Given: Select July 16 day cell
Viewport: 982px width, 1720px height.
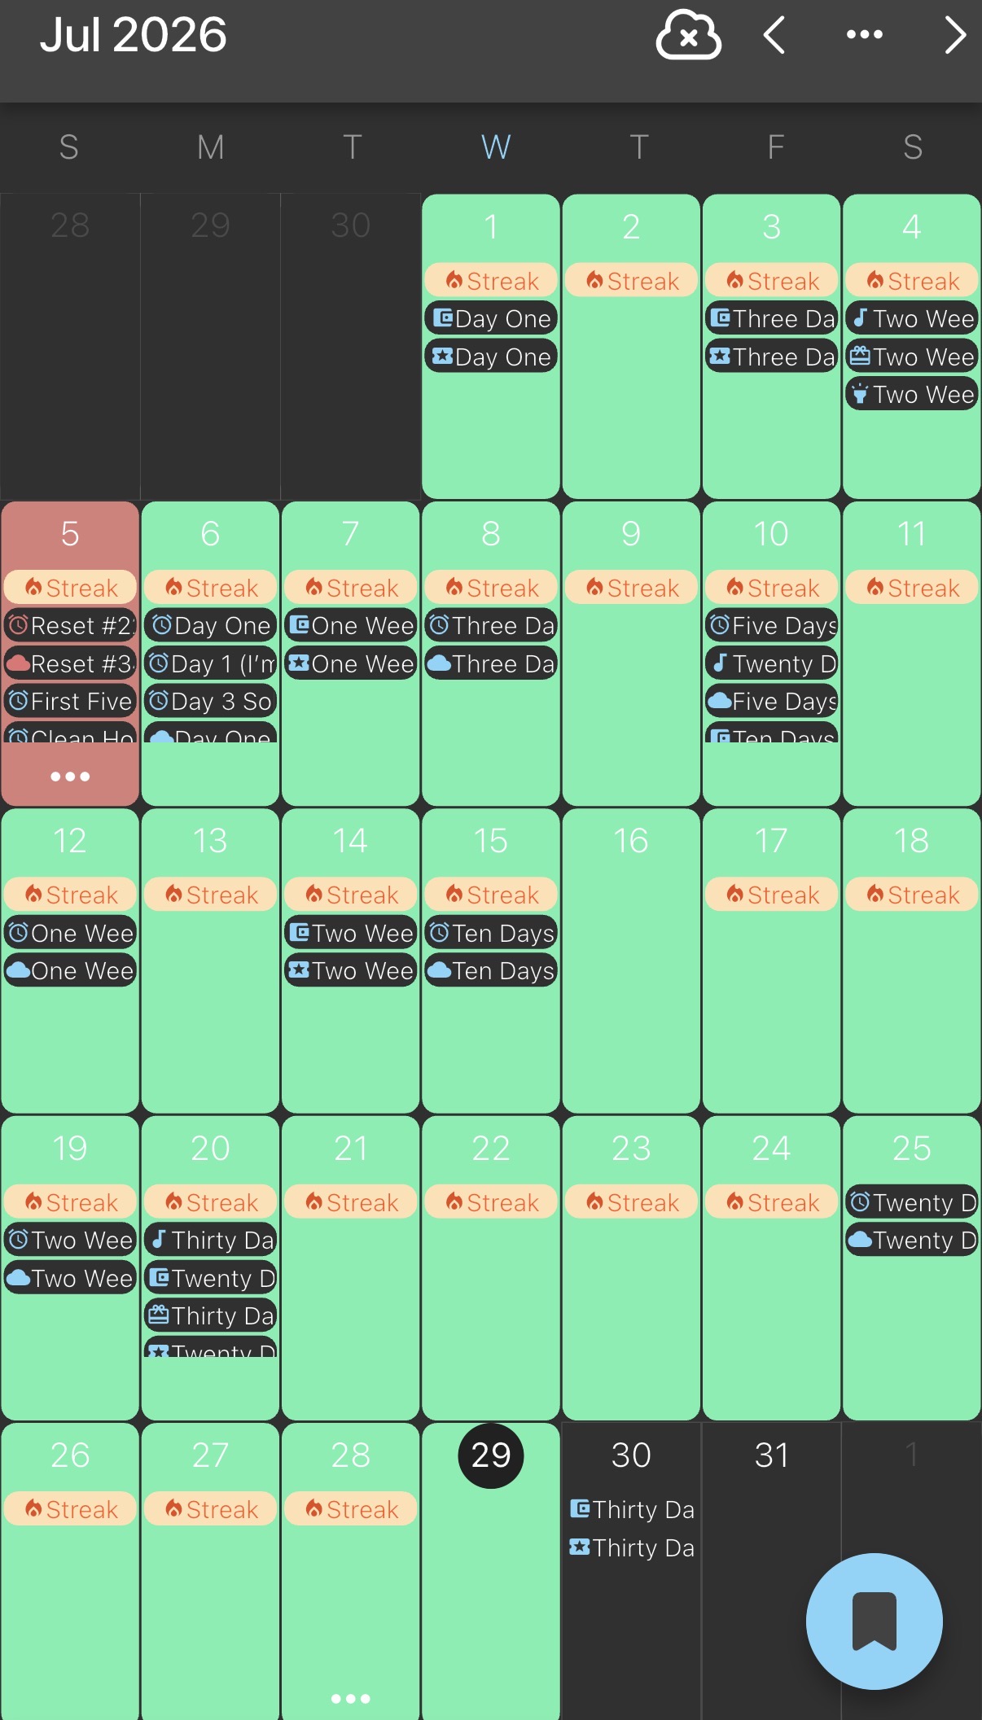Looking at the screenshot, I should tap(631, 961).
